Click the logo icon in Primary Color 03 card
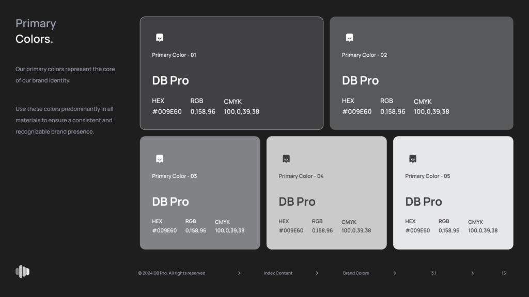529x297 pixels. pyautogui.click(x=160, y=159)
